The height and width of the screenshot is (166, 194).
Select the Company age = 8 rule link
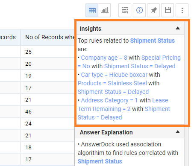[x=104, y=58]
